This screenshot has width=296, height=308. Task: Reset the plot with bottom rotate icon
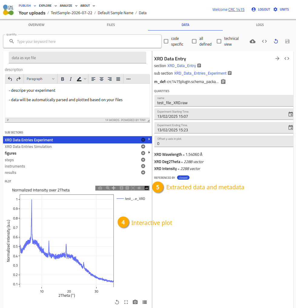click(117, 302)
